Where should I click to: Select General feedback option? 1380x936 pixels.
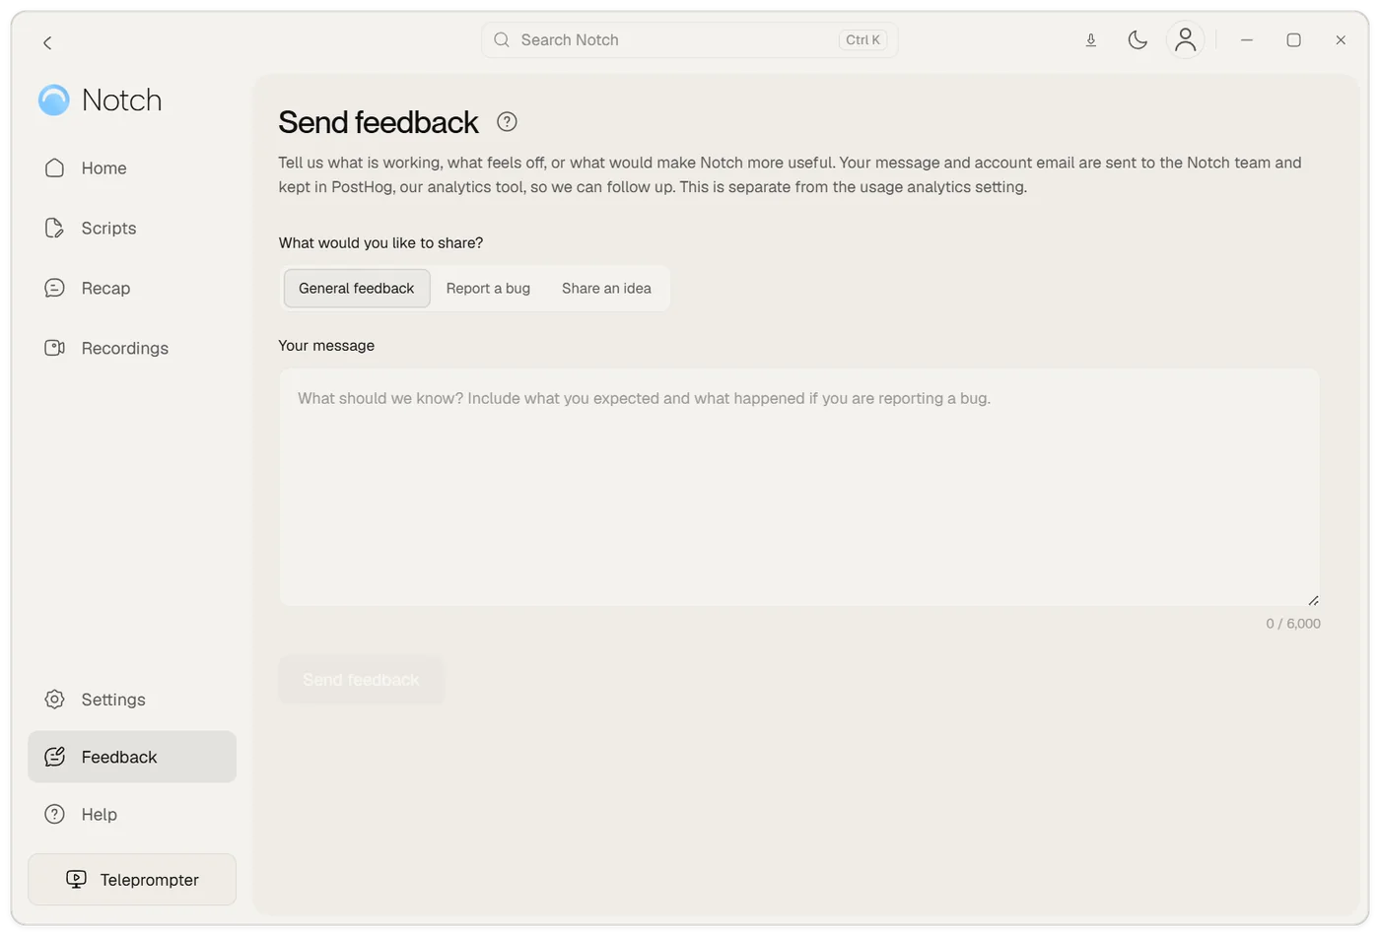click(357, 289)
